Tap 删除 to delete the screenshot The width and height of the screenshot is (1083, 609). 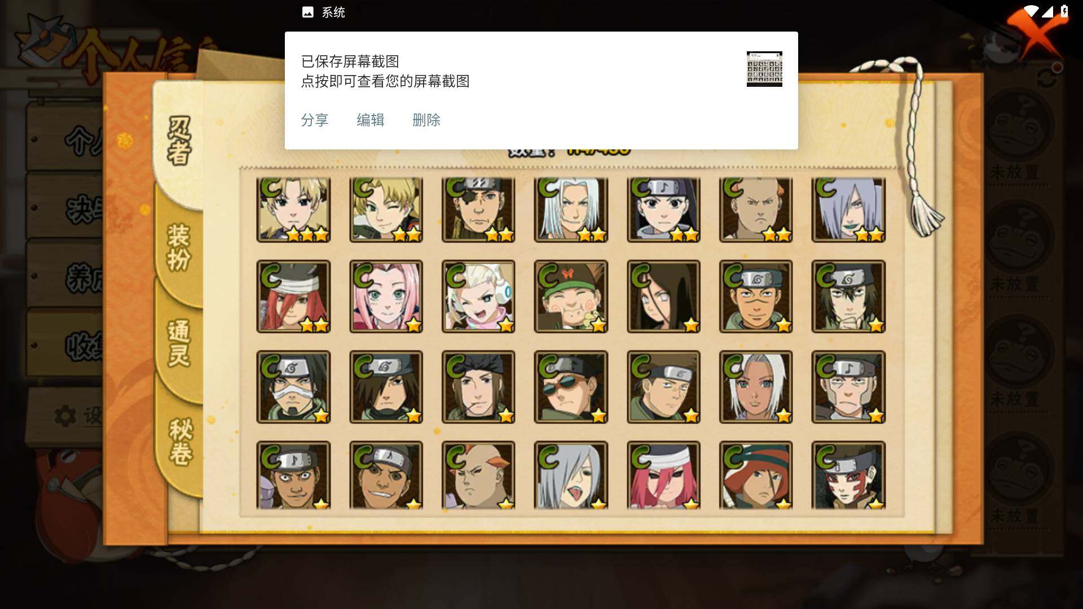pos(426,120)
